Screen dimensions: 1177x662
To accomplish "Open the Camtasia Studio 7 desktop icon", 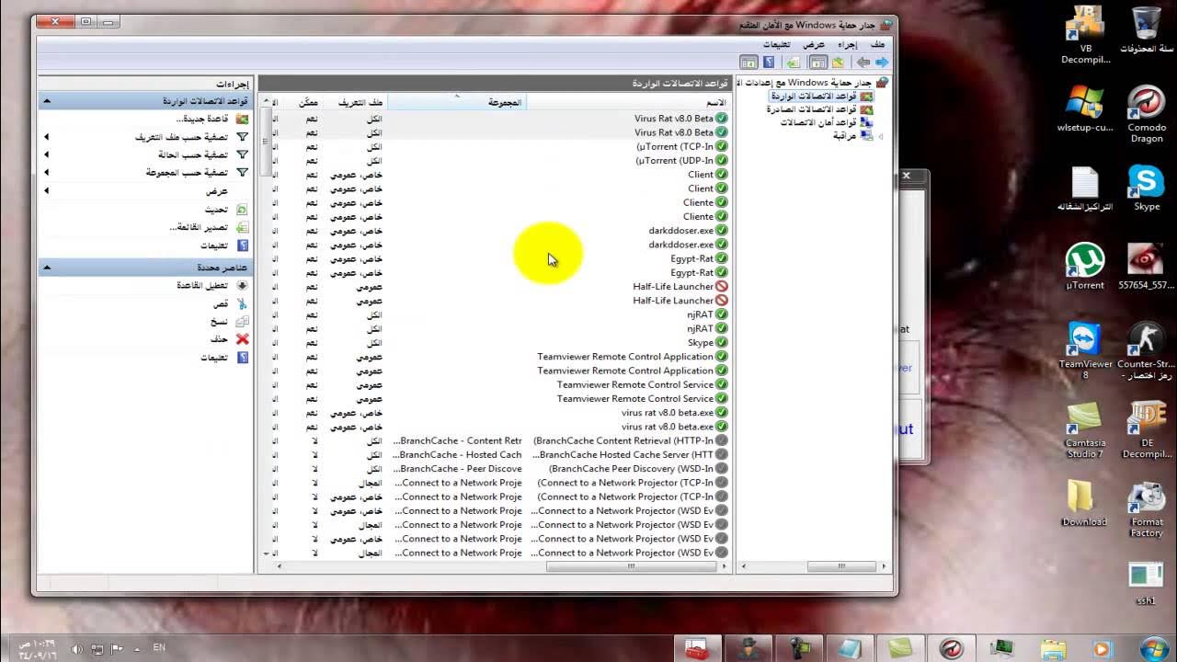I will pos(1085,430).
